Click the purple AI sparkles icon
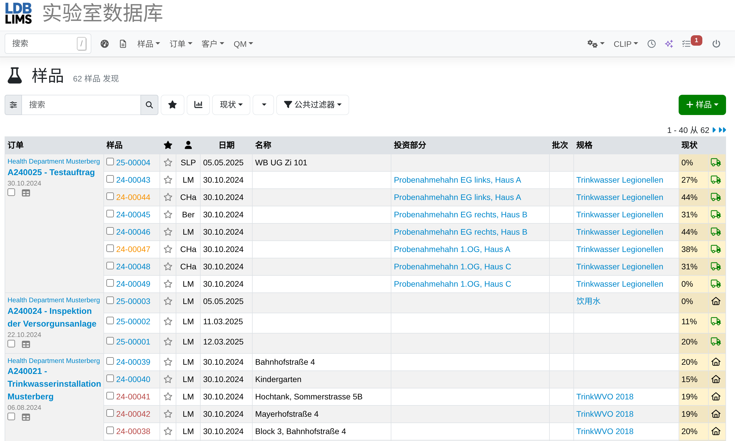 [669, 44]
